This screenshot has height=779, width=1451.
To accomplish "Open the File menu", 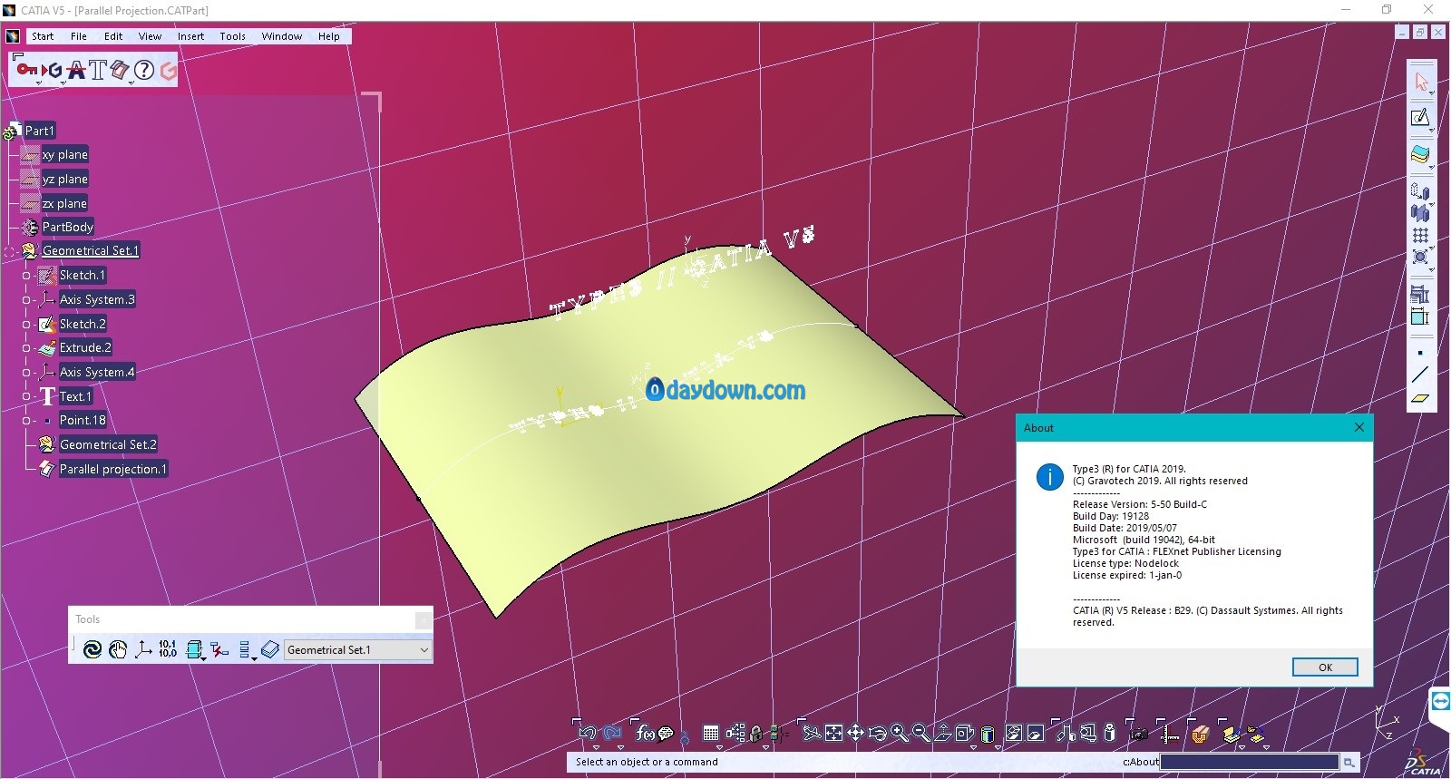I will 79,36.
